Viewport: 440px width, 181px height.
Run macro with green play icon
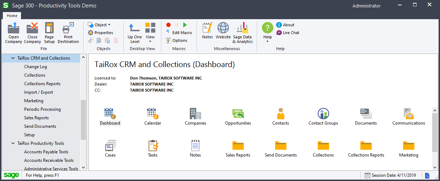tap(185, 25)
